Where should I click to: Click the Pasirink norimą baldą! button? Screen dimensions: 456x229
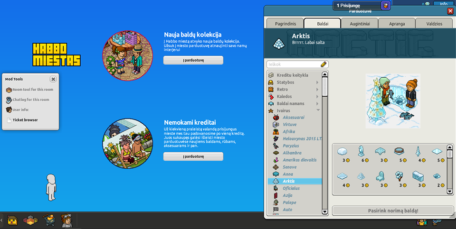click(x=393, y=211)
